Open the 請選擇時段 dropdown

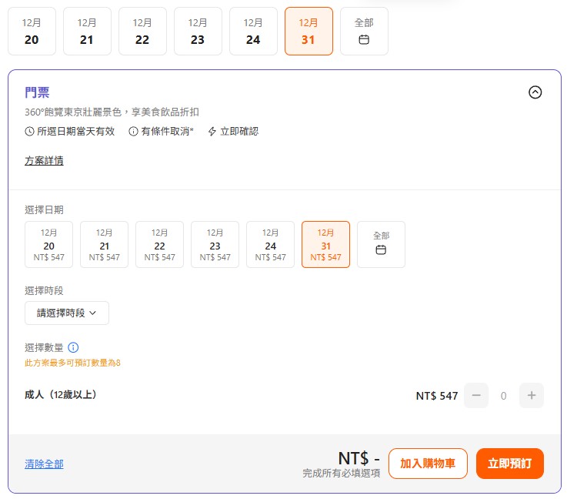click(67, 313)
